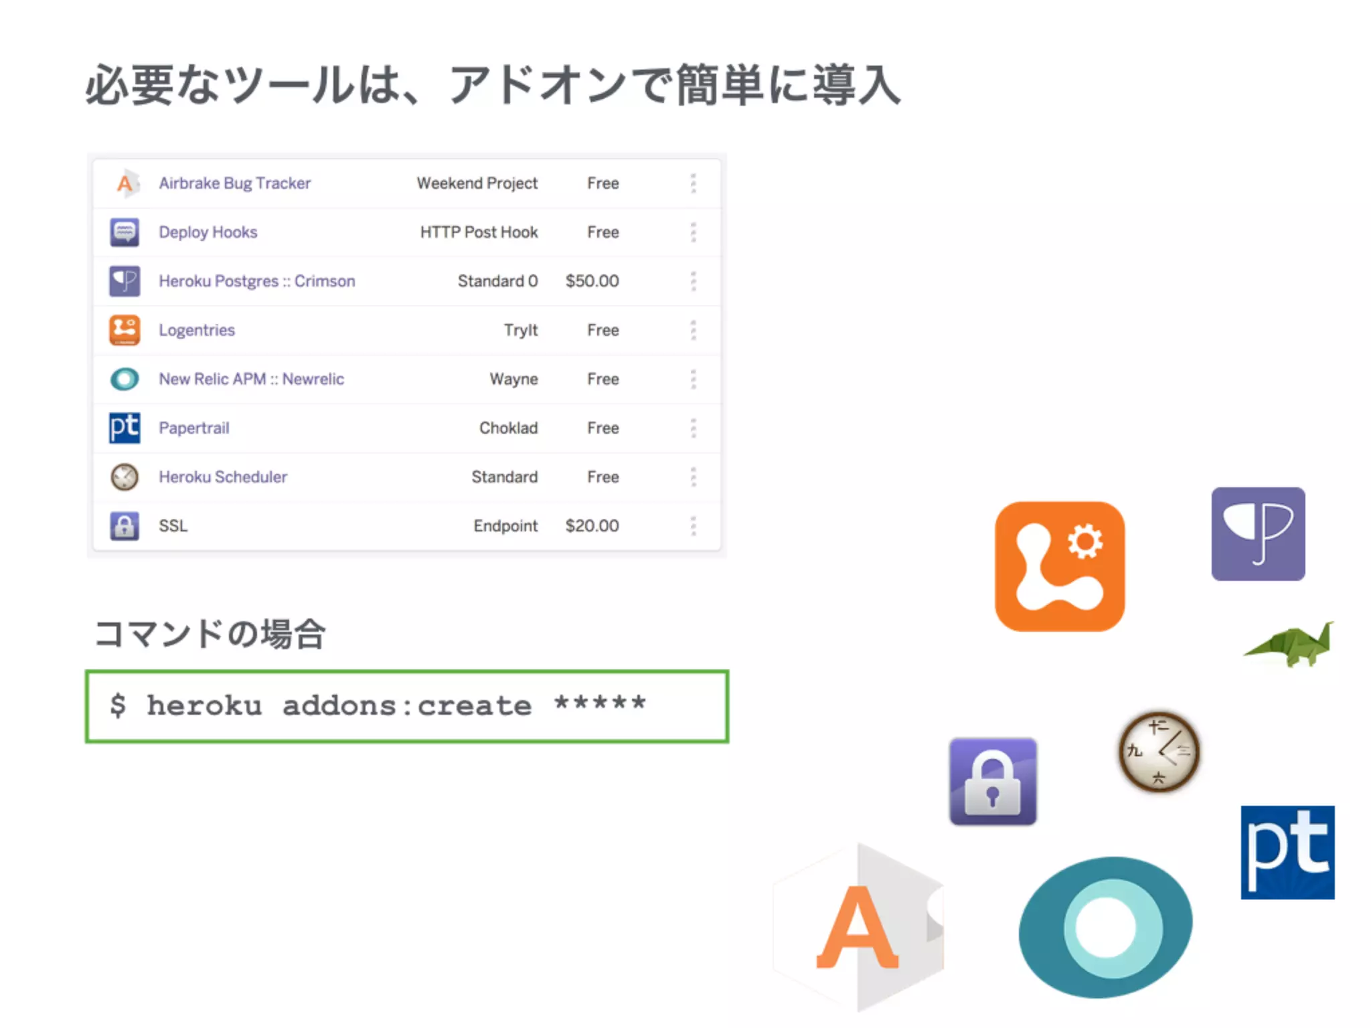This screenshot has height=1028, width=1371.
Task: Click the 'Weekend Project' plan text
Action: tap(477, 183)
